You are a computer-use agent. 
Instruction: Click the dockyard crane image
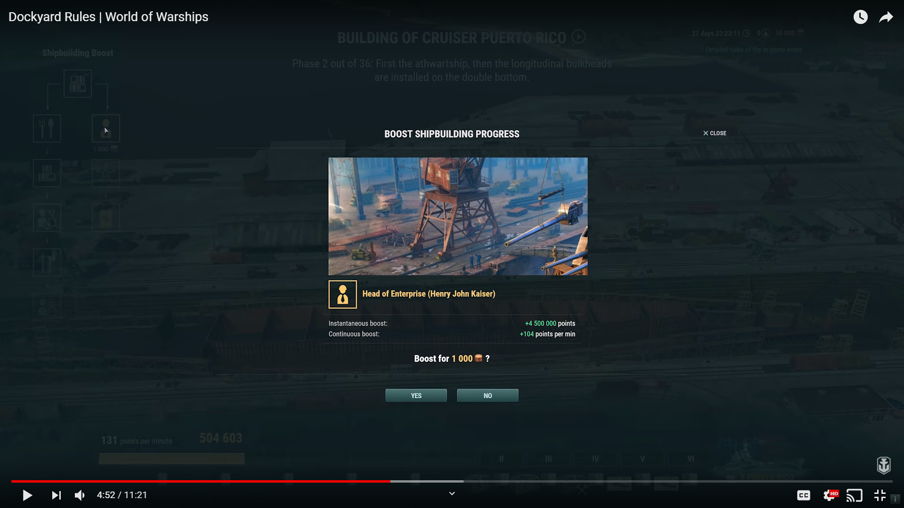coord(458,216)
